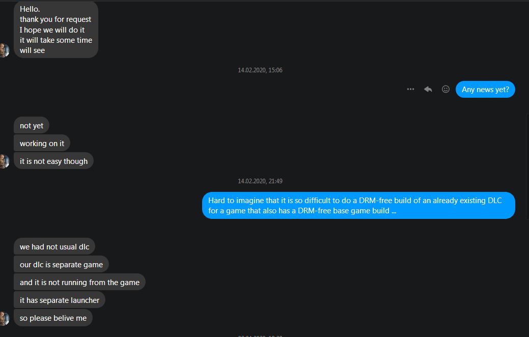Click sender avatar beside 'so please belive me'

[5, 319]
